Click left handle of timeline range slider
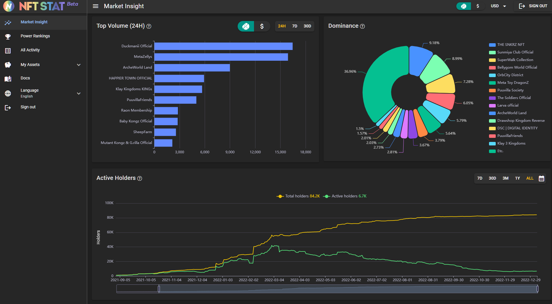Image resolution: width=552 pixels, height=304 pixels. click(159, 289)
